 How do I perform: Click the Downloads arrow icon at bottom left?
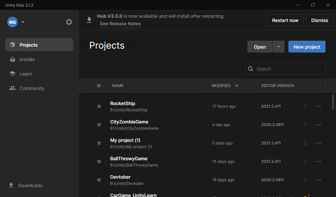pyautogui.click(x=11, y=186)
